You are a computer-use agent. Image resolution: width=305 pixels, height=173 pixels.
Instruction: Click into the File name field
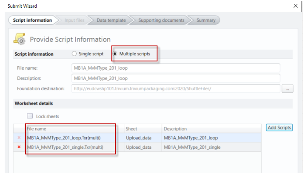tap(176, 68)
